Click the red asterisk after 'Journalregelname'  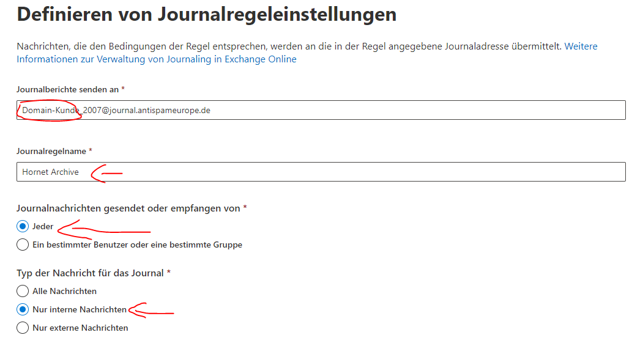[91, 150]
